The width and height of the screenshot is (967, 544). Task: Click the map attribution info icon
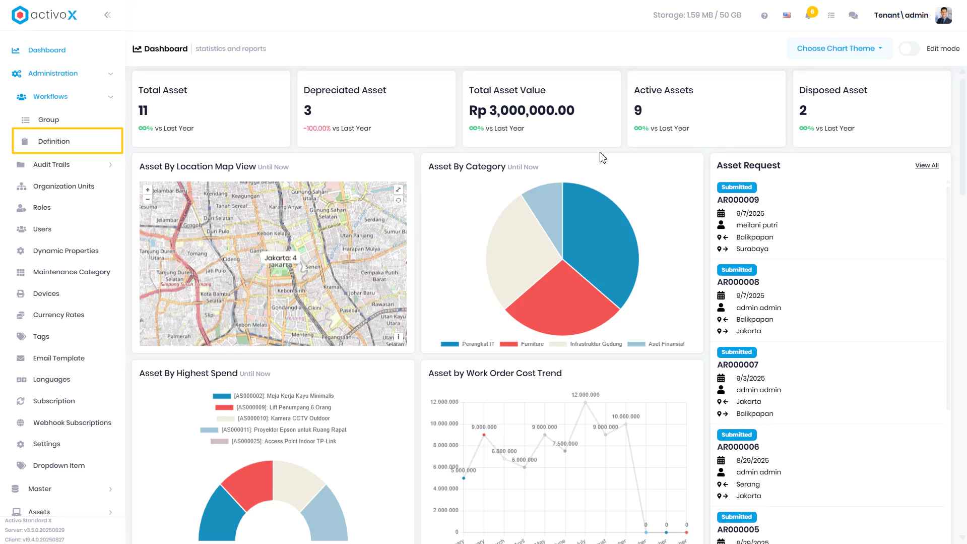click(398, 337)
